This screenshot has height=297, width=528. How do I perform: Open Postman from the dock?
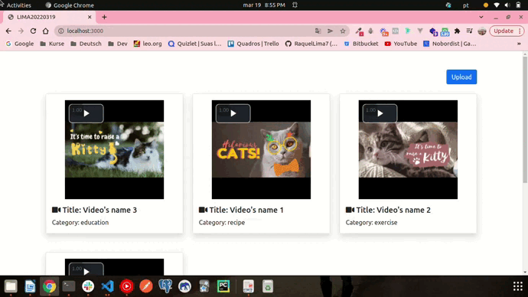coord(146,286)
